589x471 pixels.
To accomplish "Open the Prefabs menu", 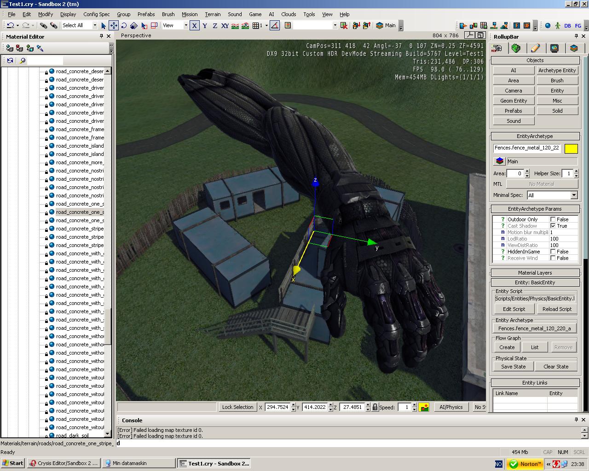I will 146,14.
